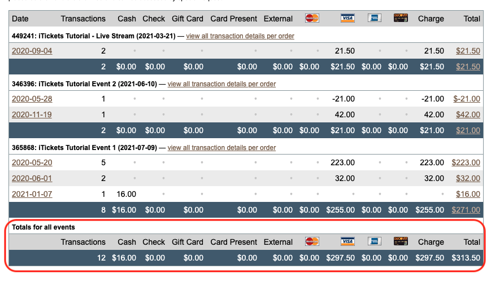Click the 32.00 Charge amount in 2020-06-01 row

coord(434,179)
